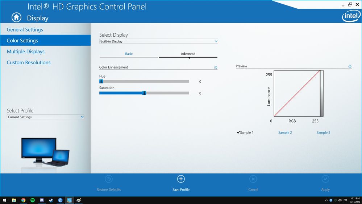Open Google Chrome from the taskbar
362x204 pixels.
click(x=23, y=200)
